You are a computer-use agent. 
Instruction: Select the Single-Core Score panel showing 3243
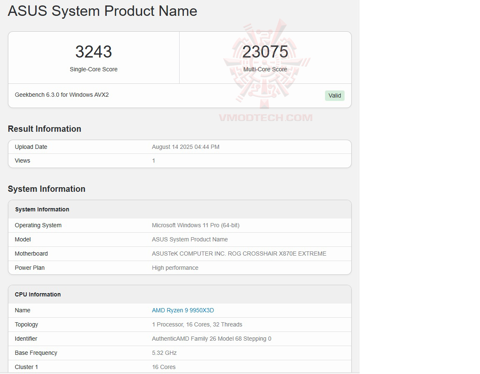point(93,57)
